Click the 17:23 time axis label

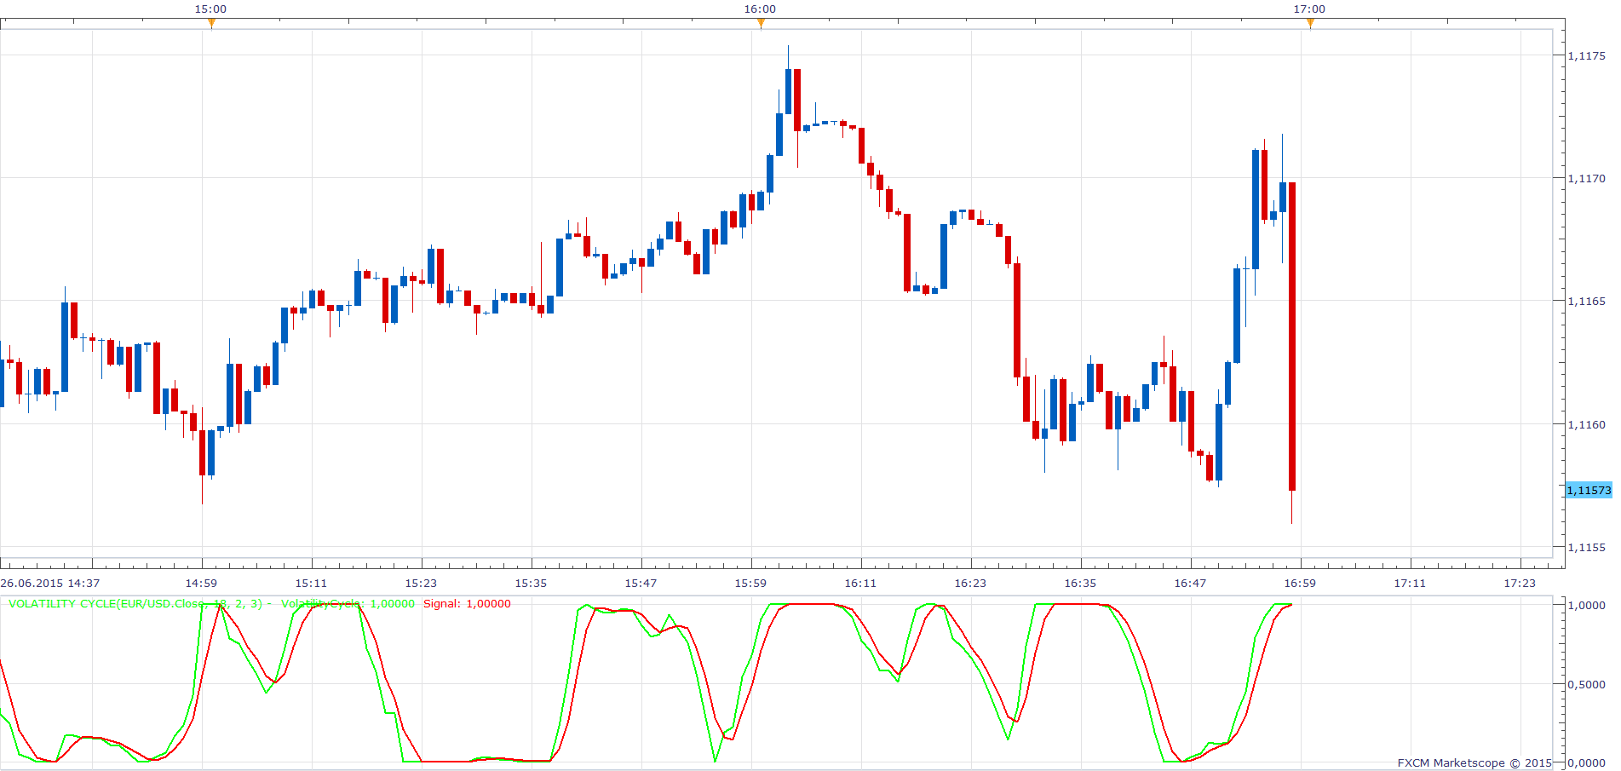[x=1520, y=584]
